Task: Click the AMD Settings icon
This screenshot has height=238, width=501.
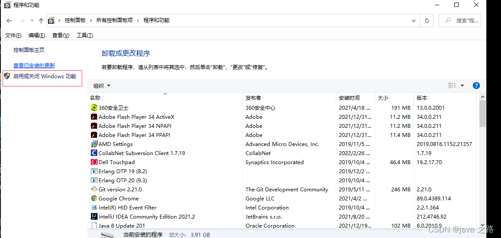Action: tap(94, 144)
